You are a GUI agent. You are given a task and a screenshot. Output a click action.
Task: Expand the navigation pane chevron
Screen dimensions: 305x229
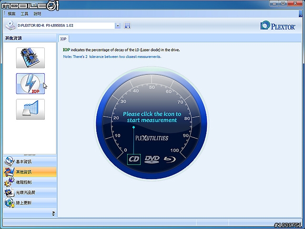(53, 213)
